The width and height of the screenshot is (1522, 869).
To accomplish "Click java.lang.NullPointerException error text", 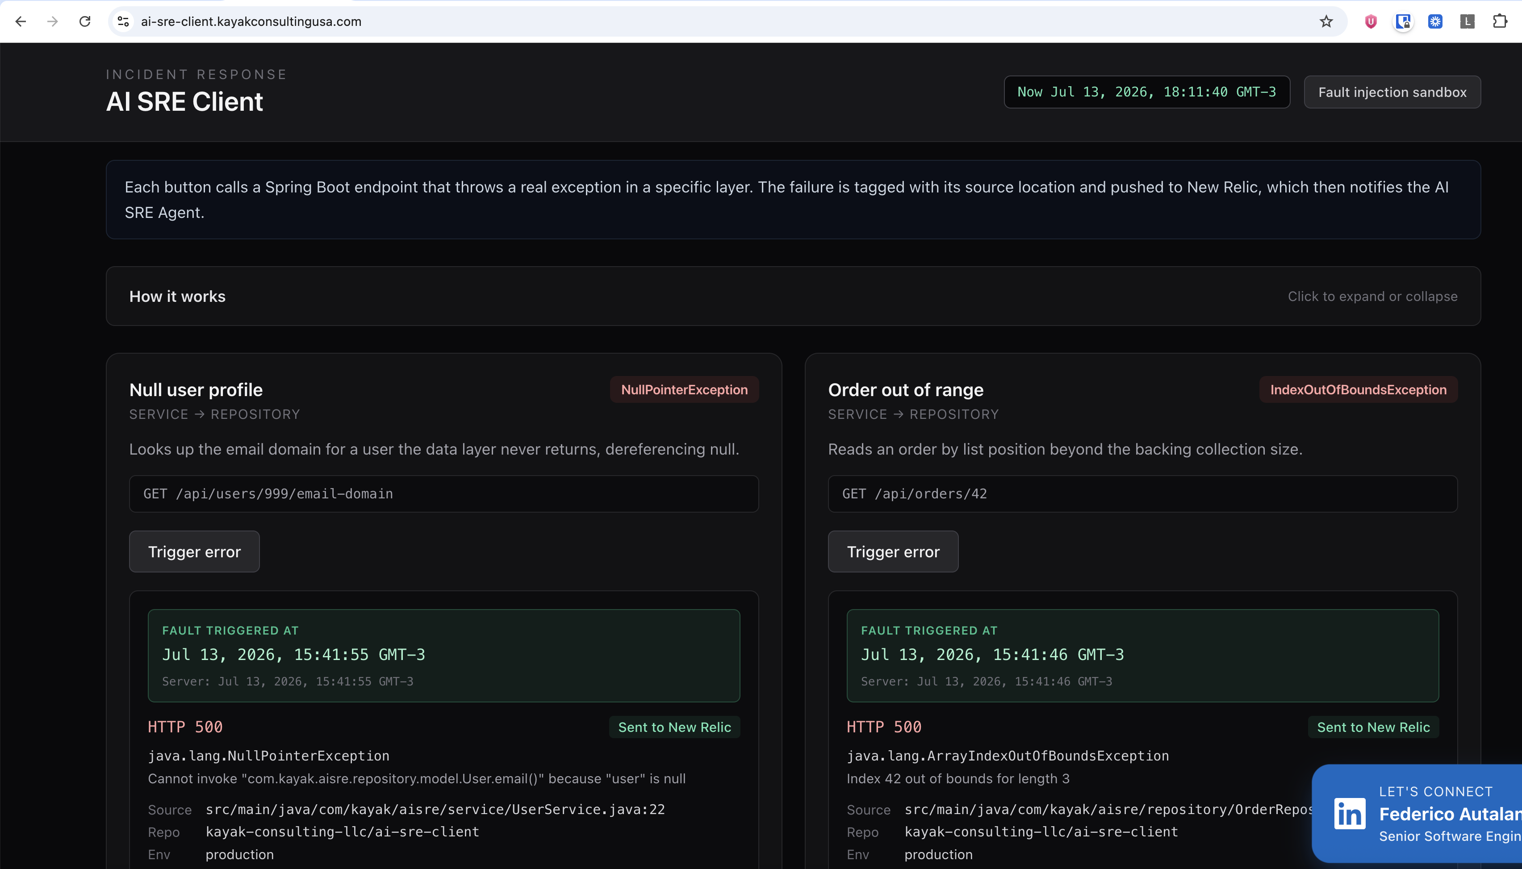I will [x=268, y=756].
